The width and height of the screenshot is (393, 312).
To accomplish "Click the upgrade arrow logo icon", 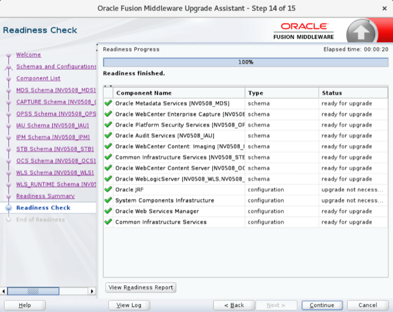I will tap(361, 32).
